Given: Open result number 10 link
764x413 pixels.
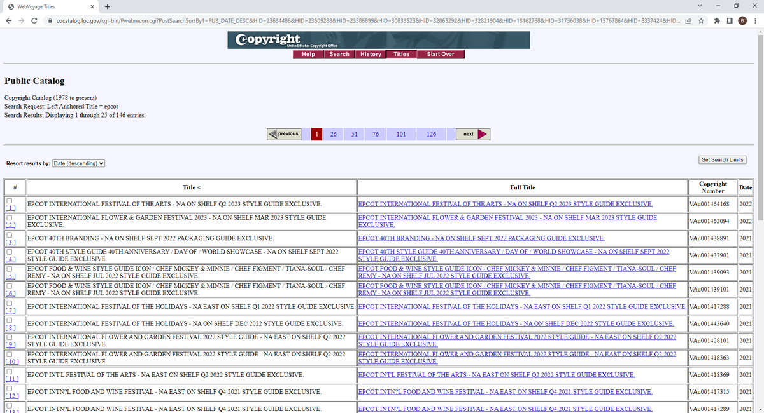Looking at the screenshot, I should (13, 362).
